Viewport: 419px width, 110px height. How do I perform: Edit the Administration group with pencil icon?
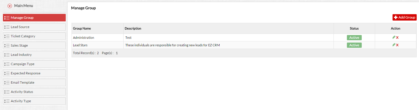click(394, 37)
